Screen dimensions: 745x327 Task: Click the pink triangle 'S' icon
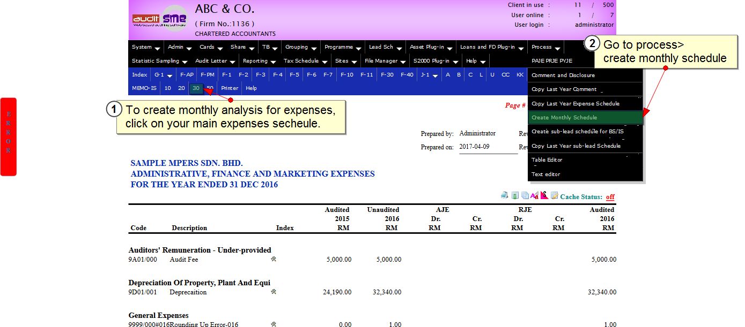pos(544,196)
